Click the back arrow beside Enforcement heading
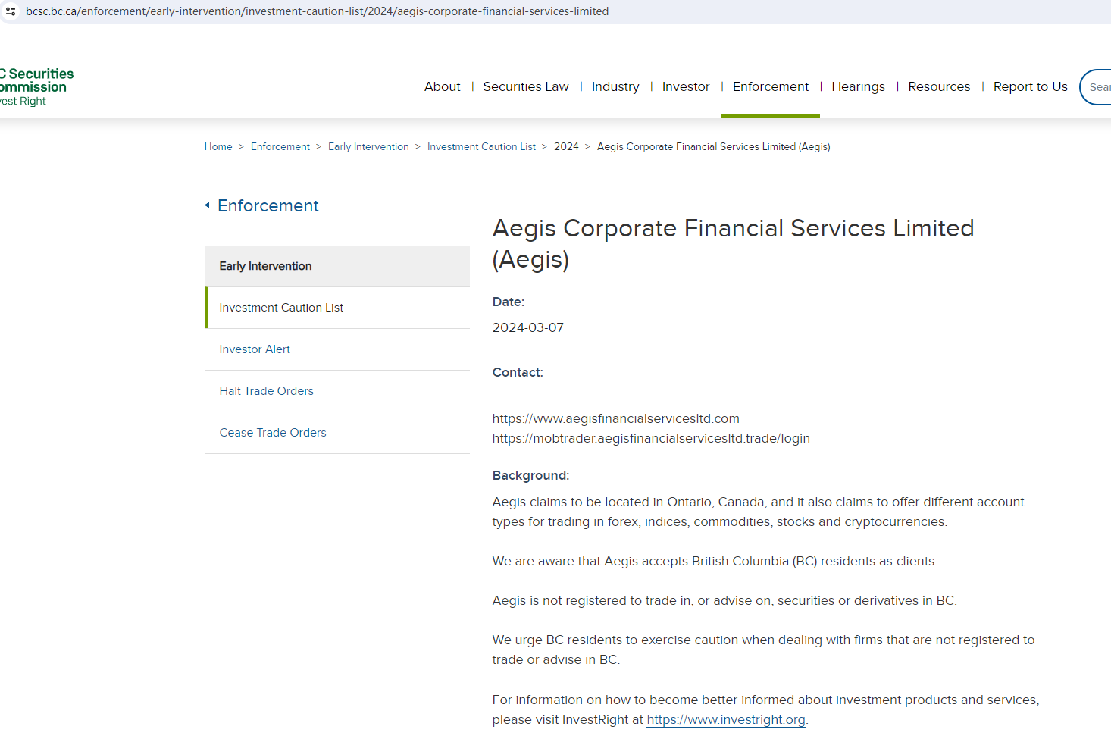The width and height of the screenshot is (1111, 742). click(x=207, y=205)
